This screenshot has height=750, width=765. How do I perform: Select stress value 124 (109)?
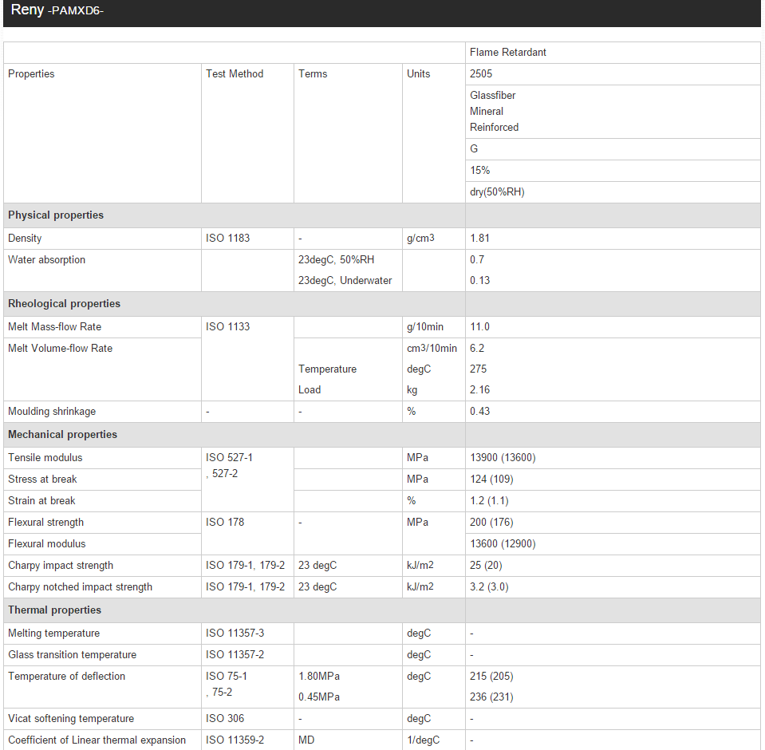tap(491, 480)
